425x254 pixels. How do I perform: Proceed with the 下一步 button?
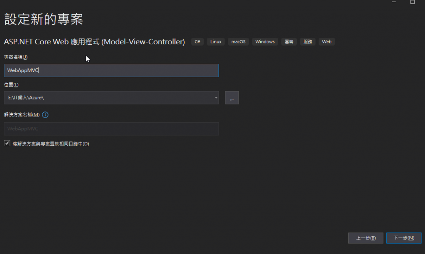click(x=403, y=238)
